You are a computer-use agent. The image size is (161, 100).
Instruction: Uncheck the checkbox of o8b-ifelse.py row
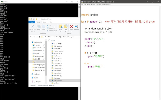[x=50, y=80]
